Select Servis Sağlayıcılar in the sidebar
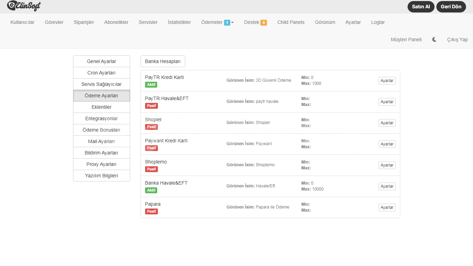This screenshot has height=266, width=473. click(101, 84)
